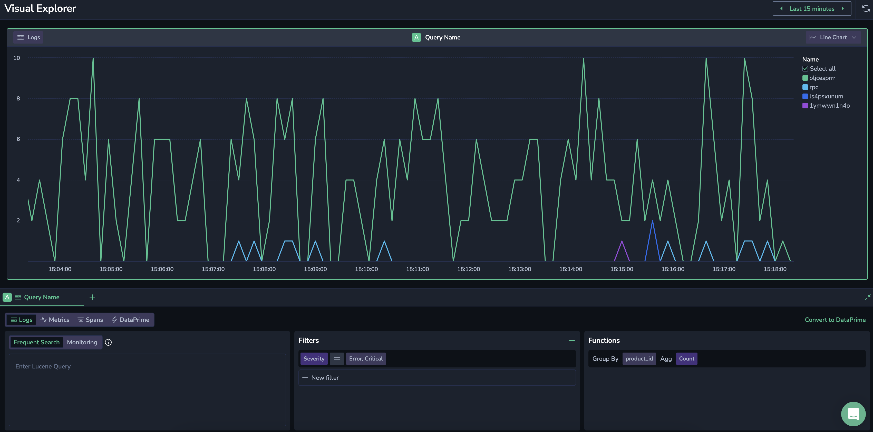This screenshot has height=432, width=873.
Task: Select Frequent Search mode
Action: click(x=37, y=342)
